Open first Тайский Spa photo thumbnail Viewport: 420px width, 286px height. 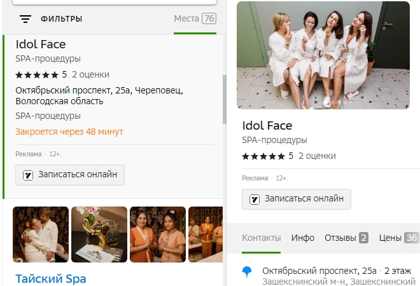pos(39,235)
